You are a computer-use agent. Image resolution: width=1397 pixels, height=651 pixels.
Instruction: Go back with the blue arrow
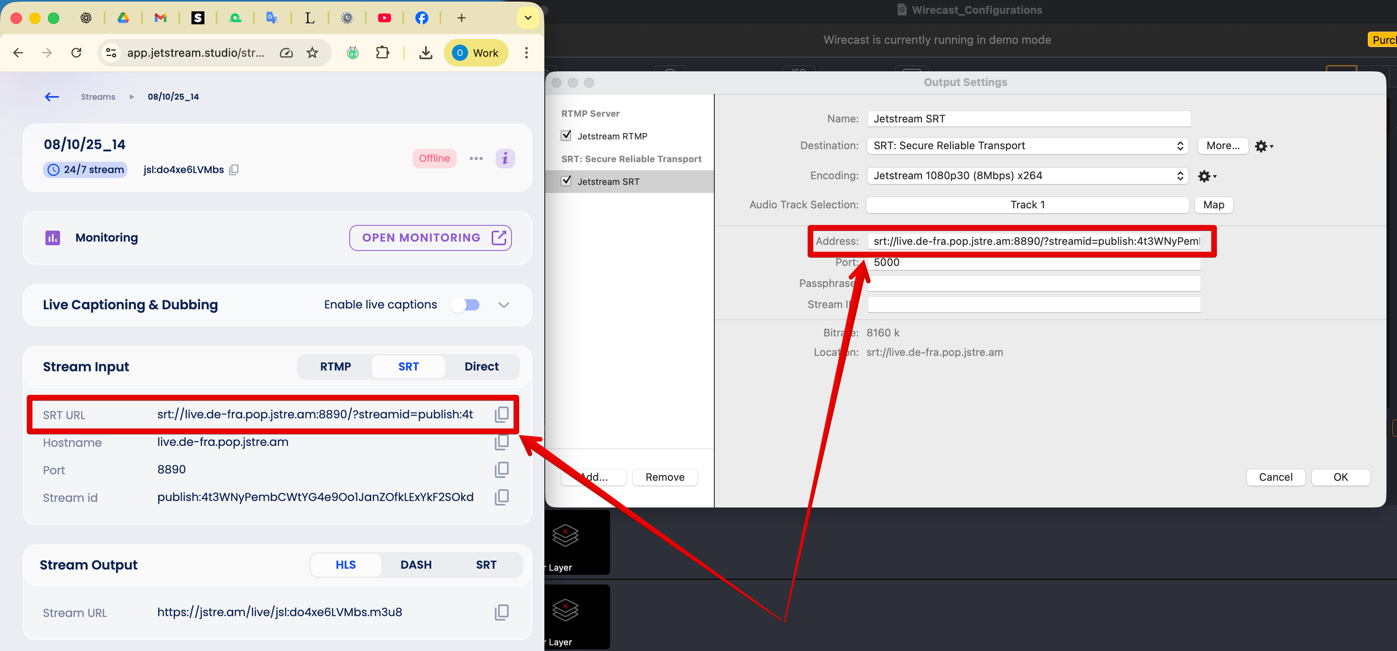point(52,96)
